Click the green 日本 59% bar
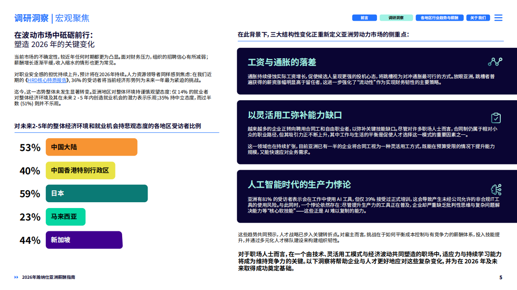517x290 pixels. [96, 193]
